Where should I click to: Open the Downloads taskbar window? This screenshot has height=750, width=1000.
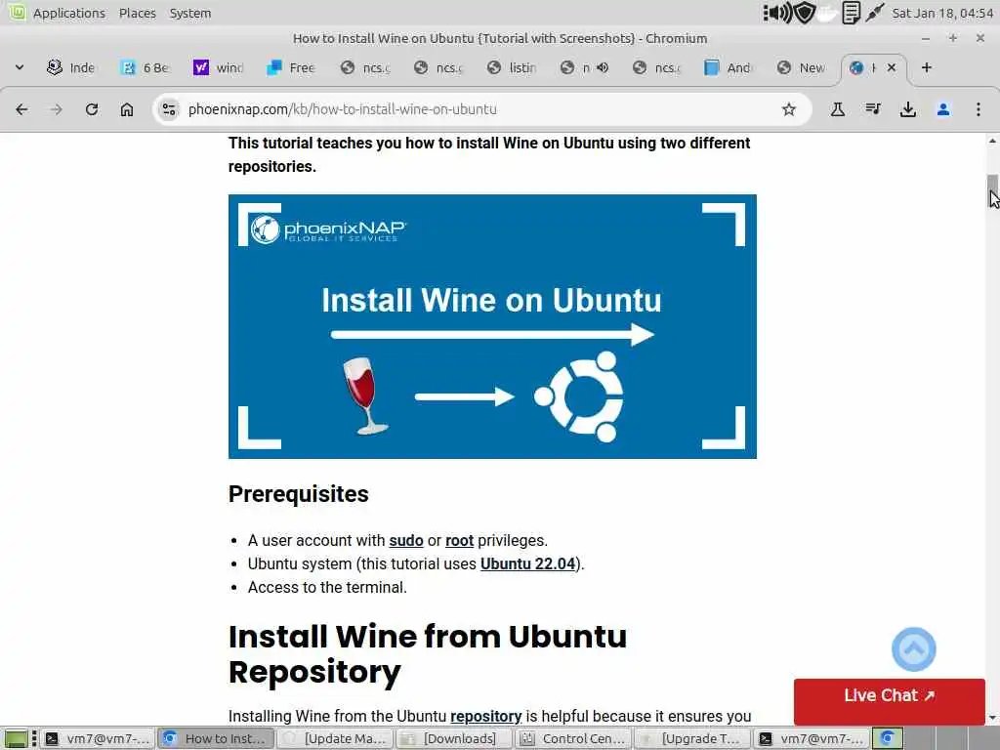click(x=454, y=738)
